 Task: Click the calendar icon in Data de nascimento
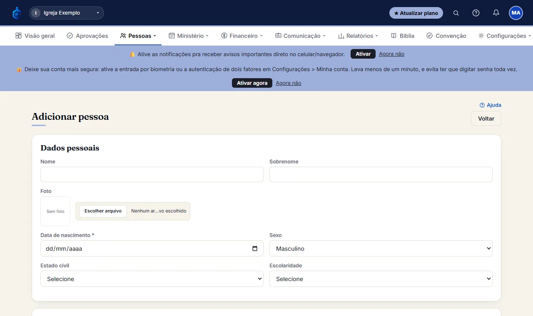pos(255,249)
